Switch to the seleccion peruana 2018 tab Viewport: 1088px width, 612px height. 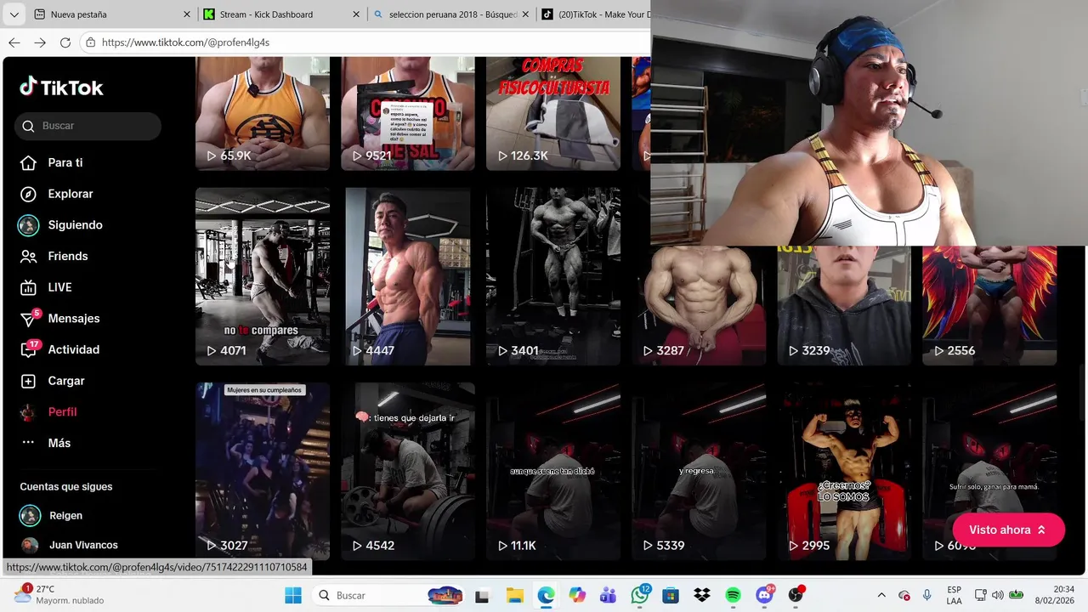click(452, 14)
